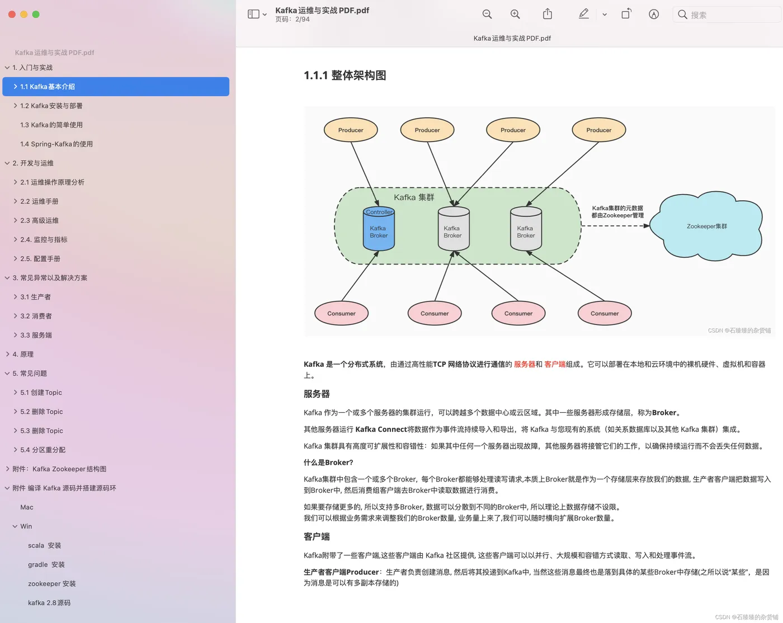783x623 pixels.
Task: Open '5.3 删除Topic' outline entry
Action: tap(41, 431)
